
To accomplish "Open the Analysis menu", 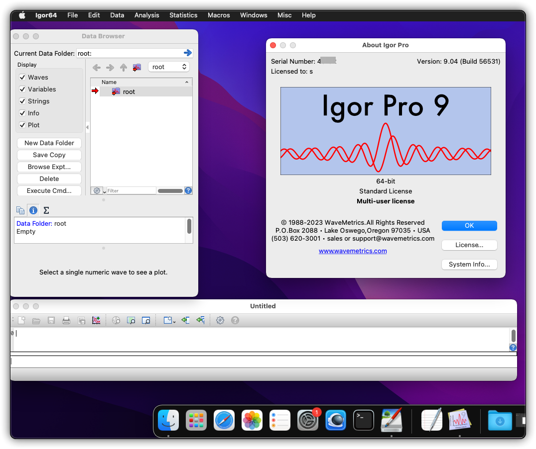I will pyautogui.click(x=146, y=15).
